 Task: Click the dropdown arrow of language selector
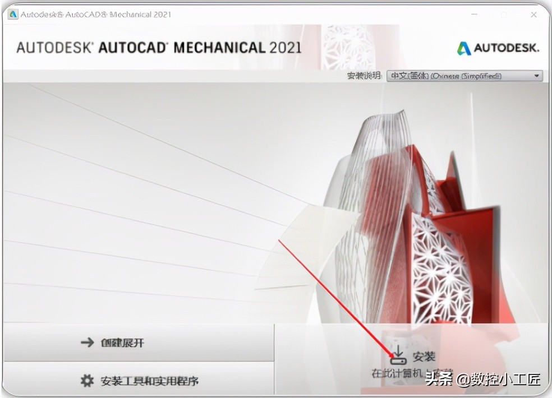click(536, 76)
